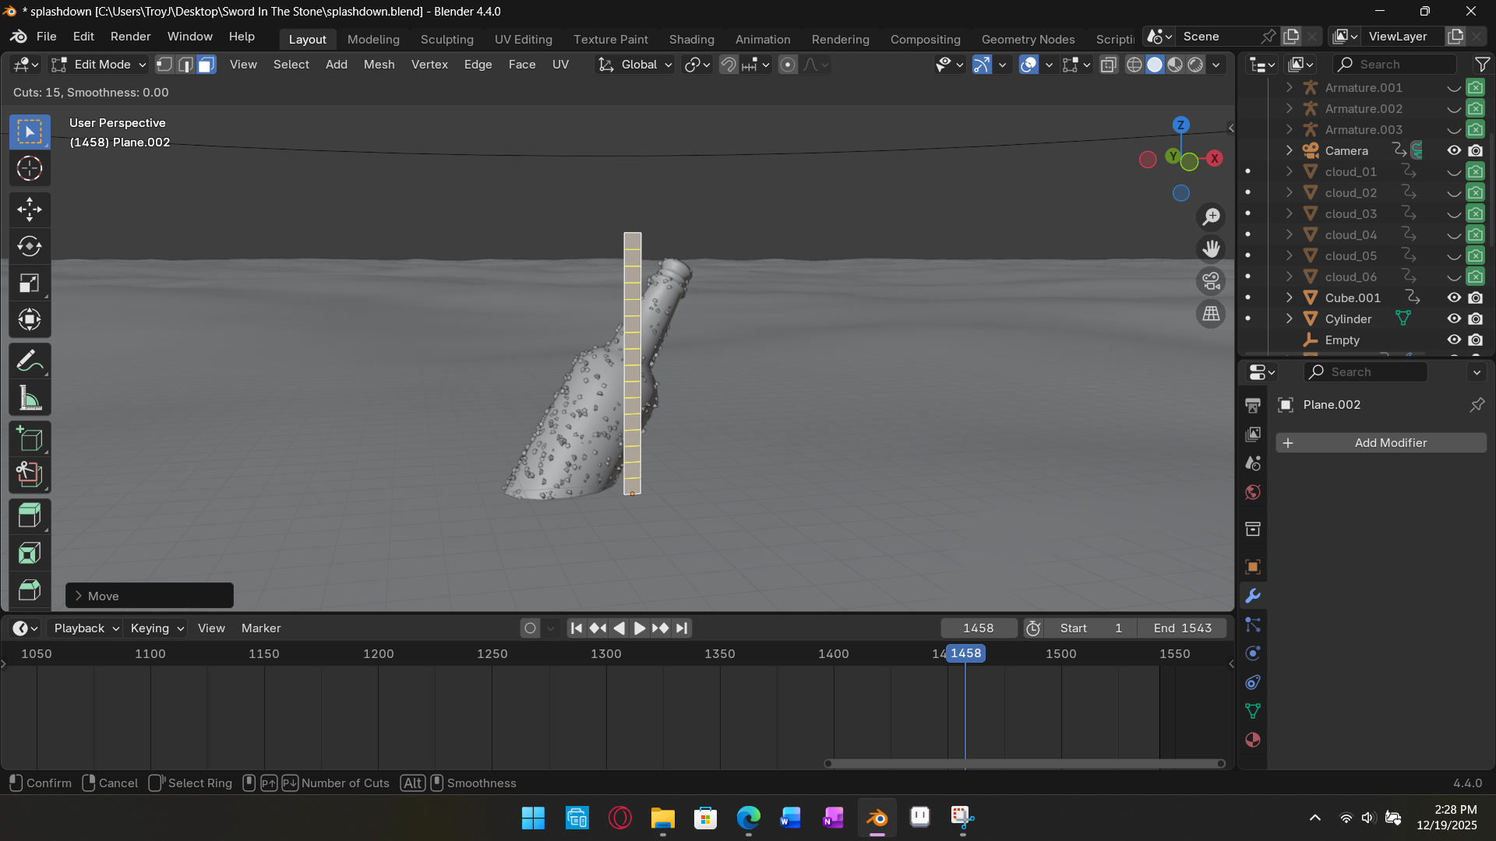Toggle snapping magnet
The image size is (1496, 841).
tap(729, 65)
